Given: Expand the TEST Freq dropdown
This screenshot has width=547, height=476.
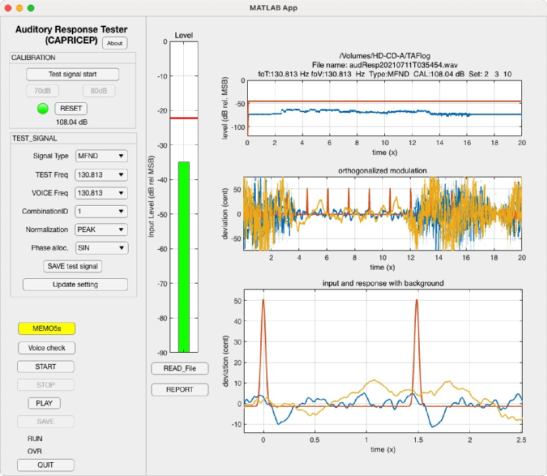Looking at the screenshot, I should [101, 175].
